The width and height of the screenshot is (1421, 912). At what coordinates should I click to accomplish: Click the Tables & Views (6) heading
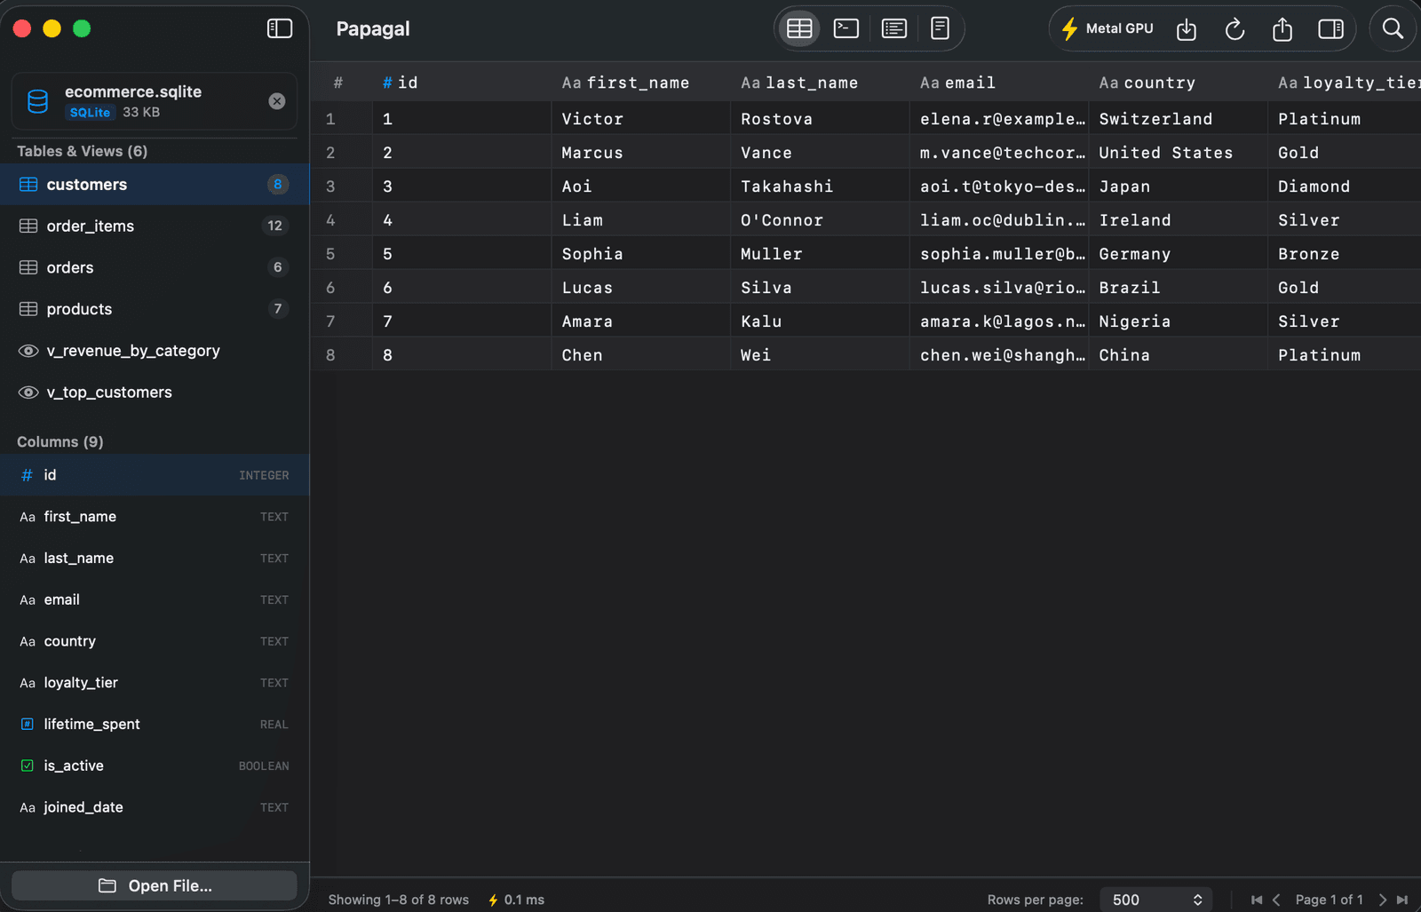[82, 151]
